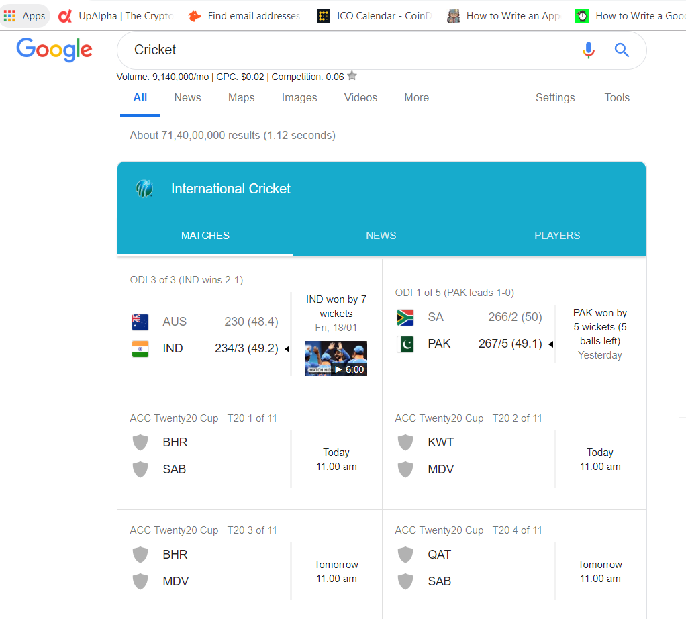Switch to the PLAYERS tab in cricket panel
686x619 pixels.
557,236
